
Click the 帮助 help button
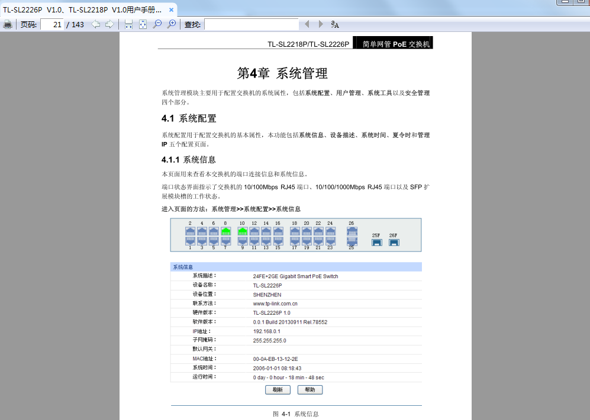point(310,390)
